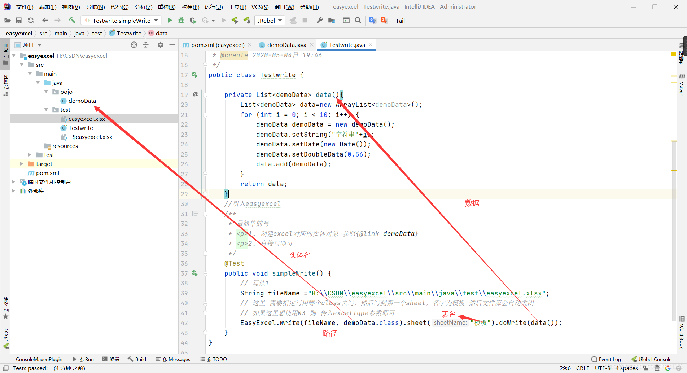The width and height of the screenshot is (687, 373).
Task: Expand 临时文件和控制台 node
Action: pos(13,182)
